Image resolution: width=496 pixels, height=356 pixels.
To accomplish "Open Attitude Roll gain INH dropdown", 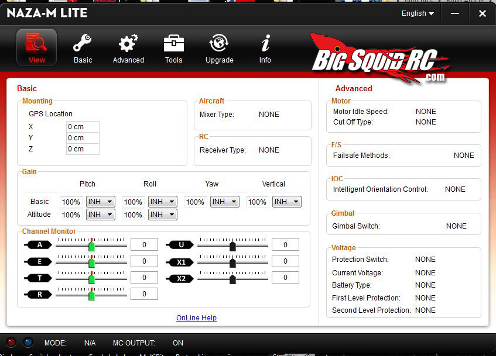I will (163, 215).
